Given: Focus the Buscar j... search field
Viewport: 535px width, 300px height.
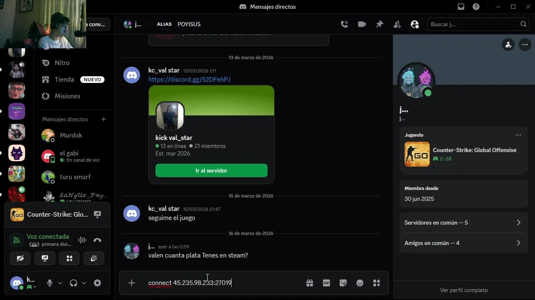Looking at the screenshot, I should click(x=479, y=24).
